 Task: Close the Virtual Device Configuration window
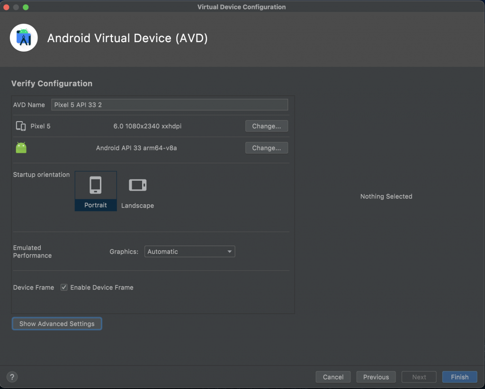(6, 7)
